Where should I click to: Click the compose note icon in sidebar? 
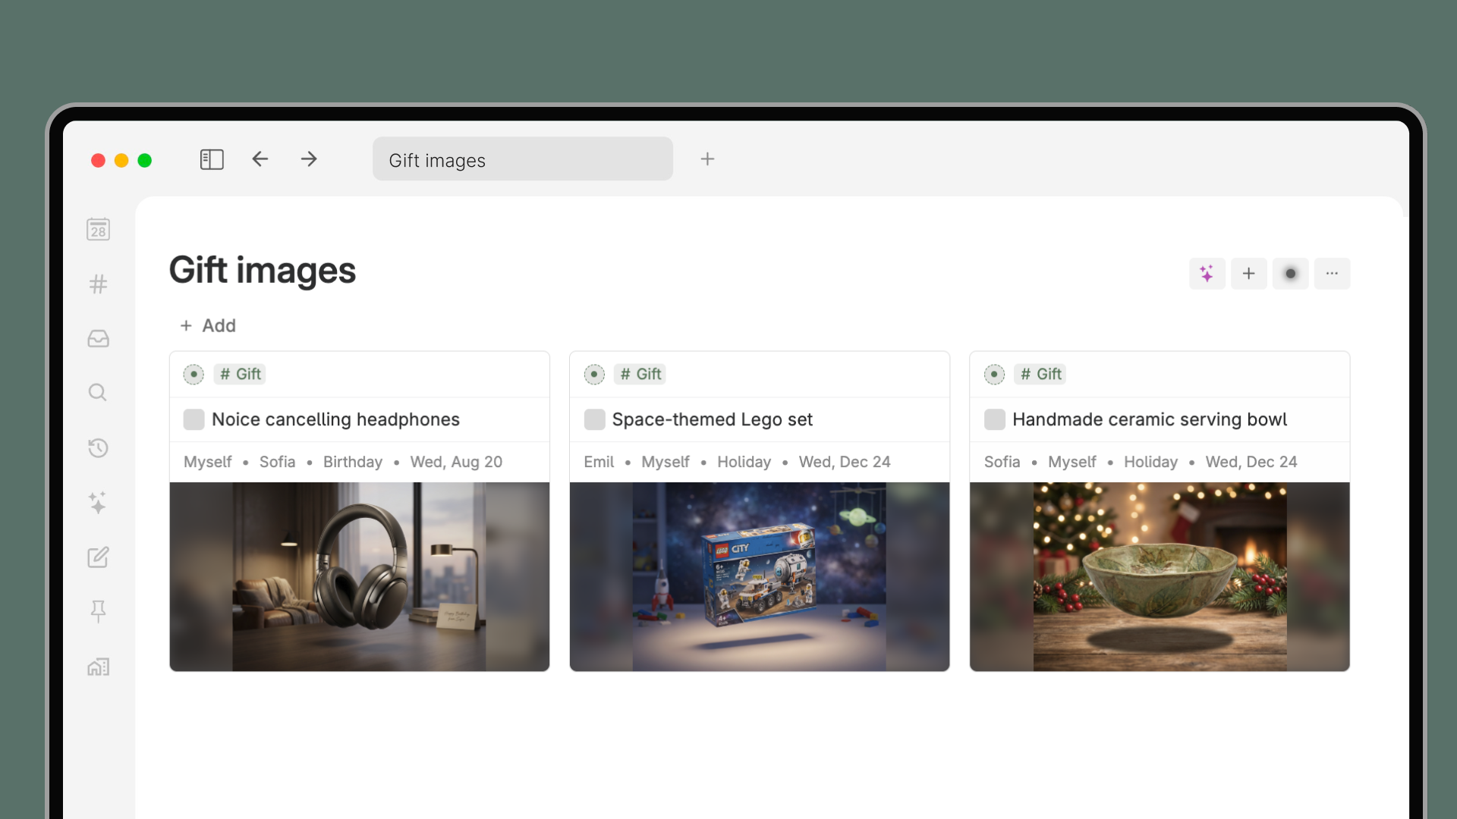click(98, 557)
